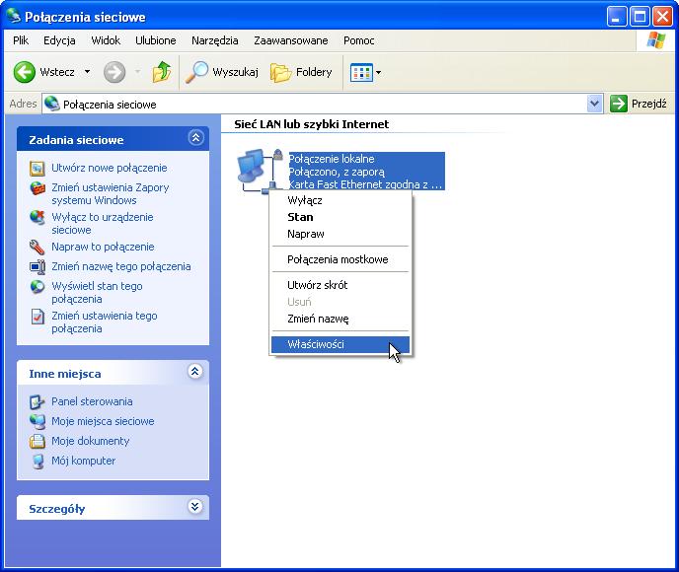The width and height of the screenshot is (679, 572).
Task: Click the Utwórz nowe połączenie icon
Action: click(x=38, y=168)
